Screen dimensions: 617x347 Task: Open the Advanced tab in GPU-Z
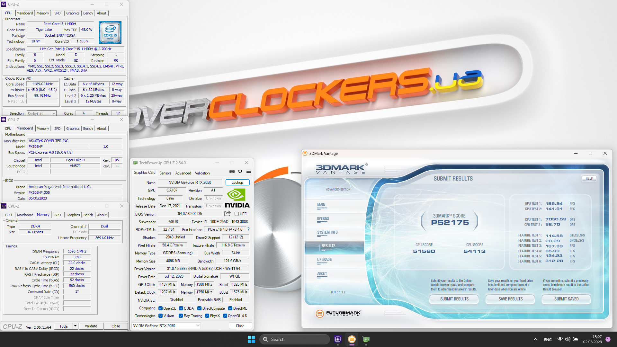(183, 173)
